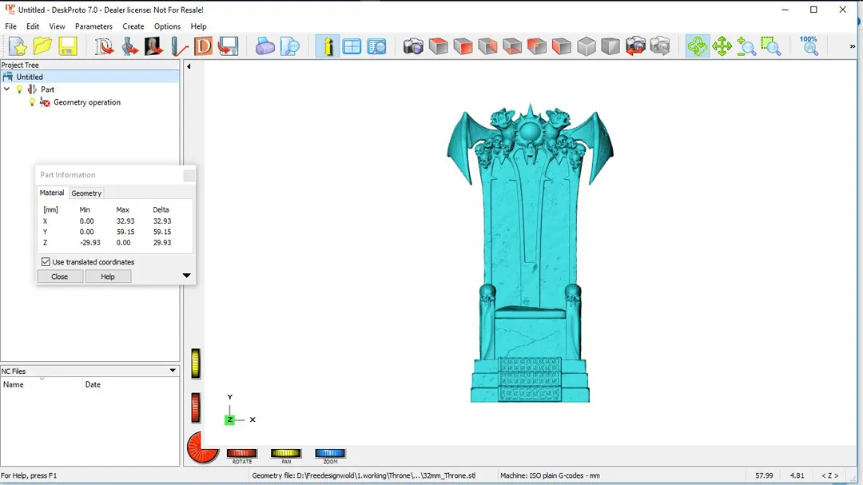Load geometry file using the vase icon
The width and height of the screenshot is (863, 485).
point(129,46)
